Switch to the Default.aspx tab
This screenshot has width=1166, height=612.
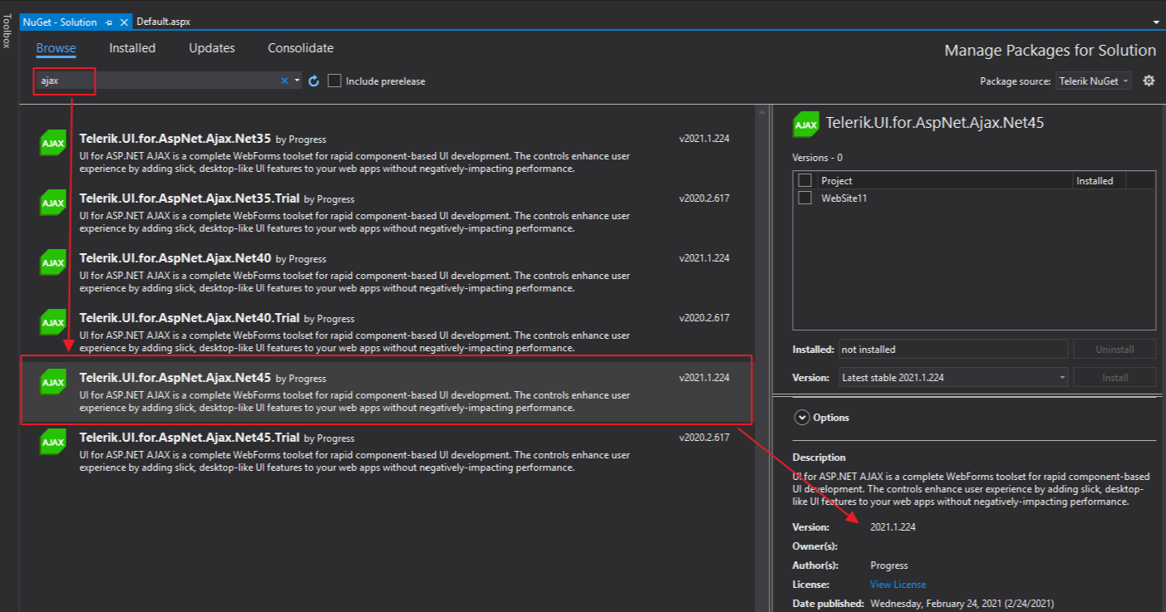tap(163, 22)
